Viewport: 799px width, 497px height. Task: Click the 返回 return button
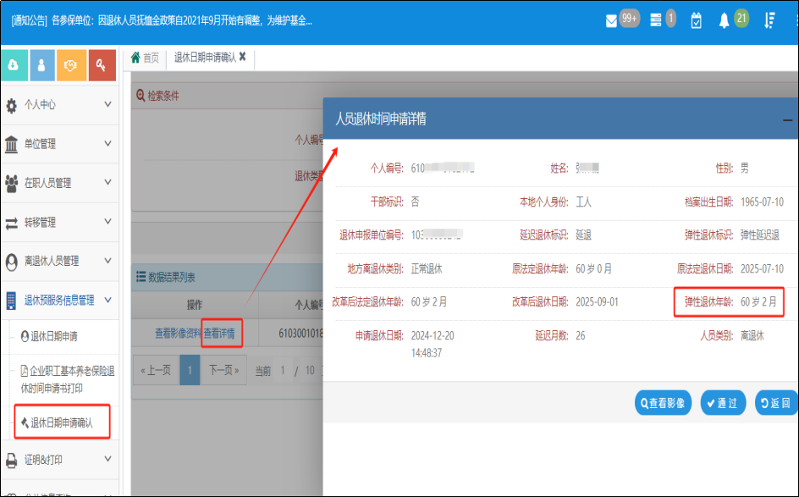[x=773, y=402]
